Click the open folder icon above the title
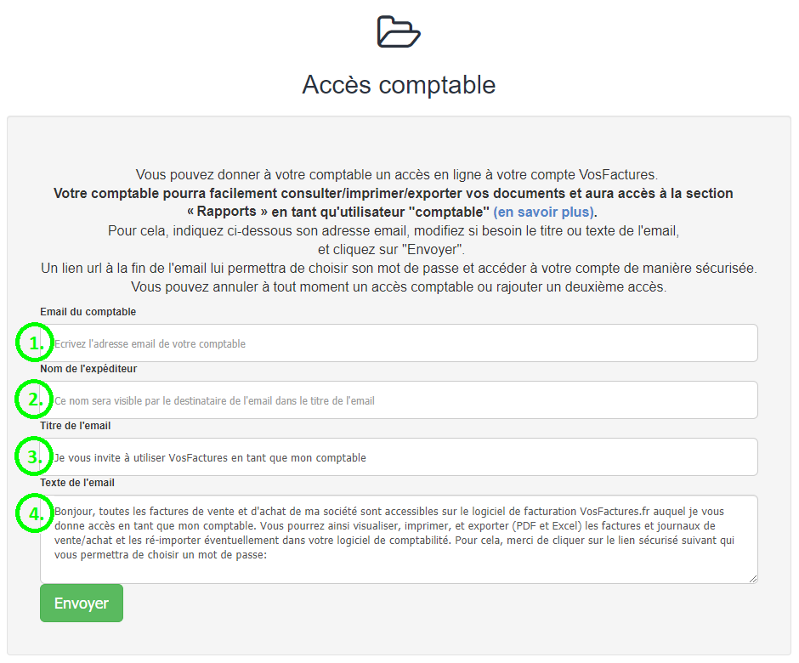Viewport: 799px width, 663px height. [399, 31]
